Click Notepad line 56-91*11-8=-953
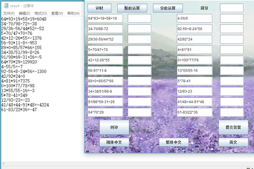 tap(19, 43)
